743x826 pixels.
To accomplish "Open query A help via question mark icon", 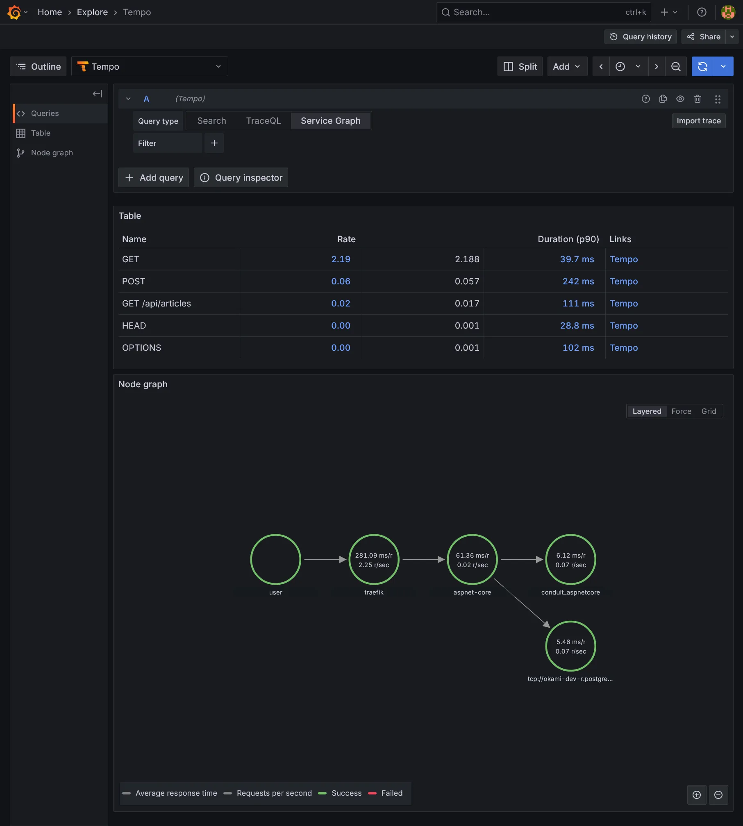I will point(646,99).
